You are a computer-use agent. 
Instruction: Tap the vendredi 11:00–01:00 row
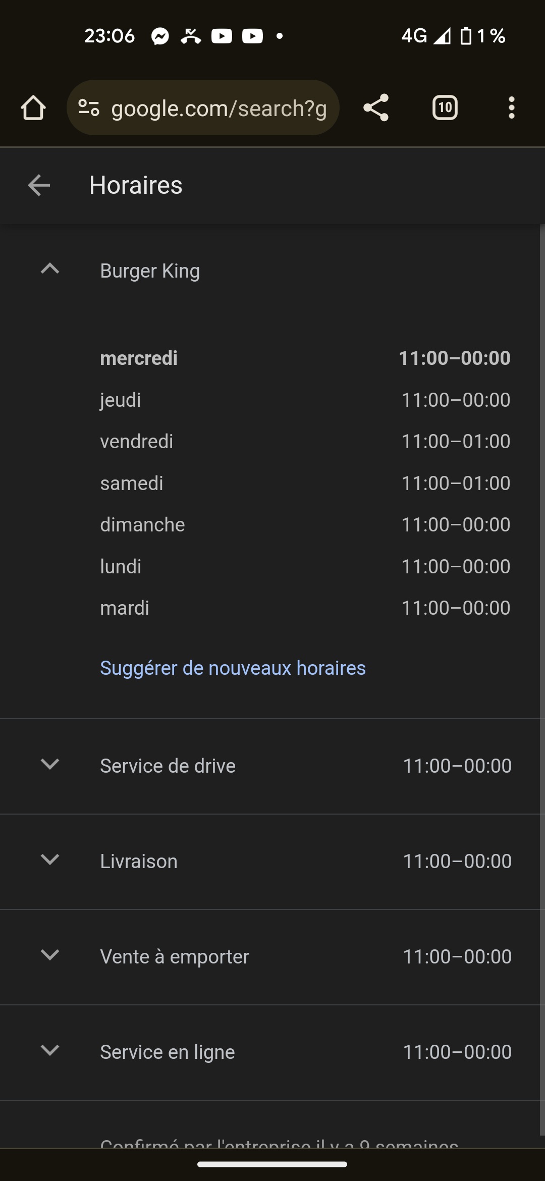point(305,442)
